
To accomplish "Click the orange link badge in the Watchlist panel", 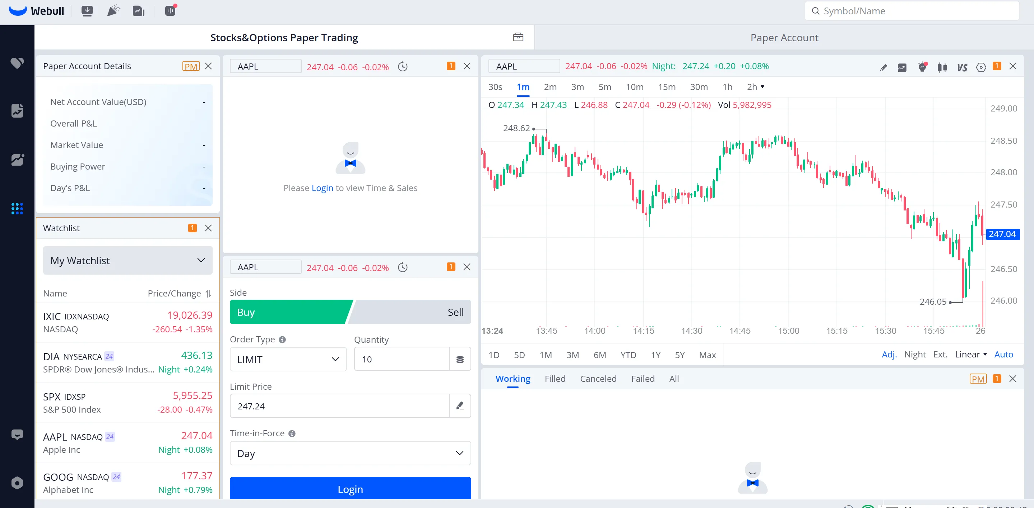I will click(192, 228).
